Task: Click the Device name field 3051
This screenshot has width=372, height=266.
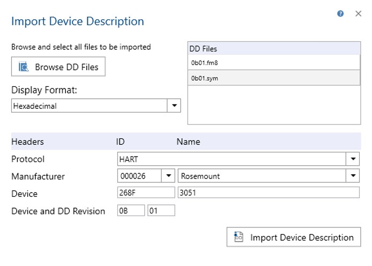Action: [269, 193]
